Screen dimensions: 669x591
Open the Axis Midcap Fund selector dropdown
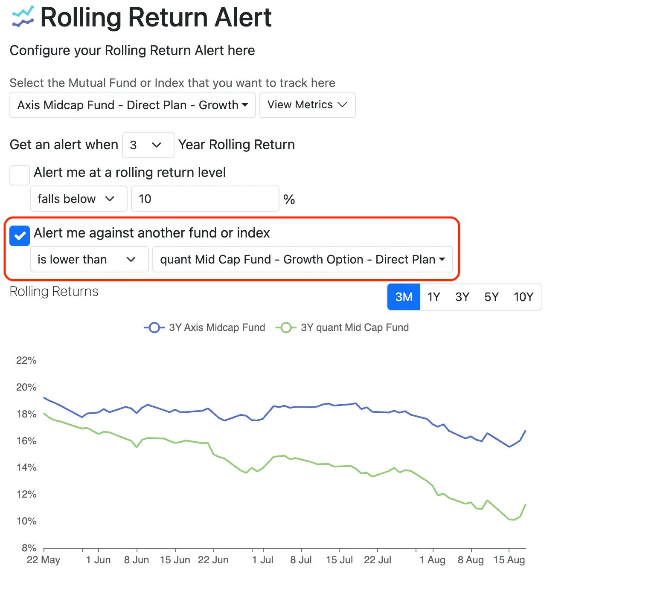pos(133,105)
